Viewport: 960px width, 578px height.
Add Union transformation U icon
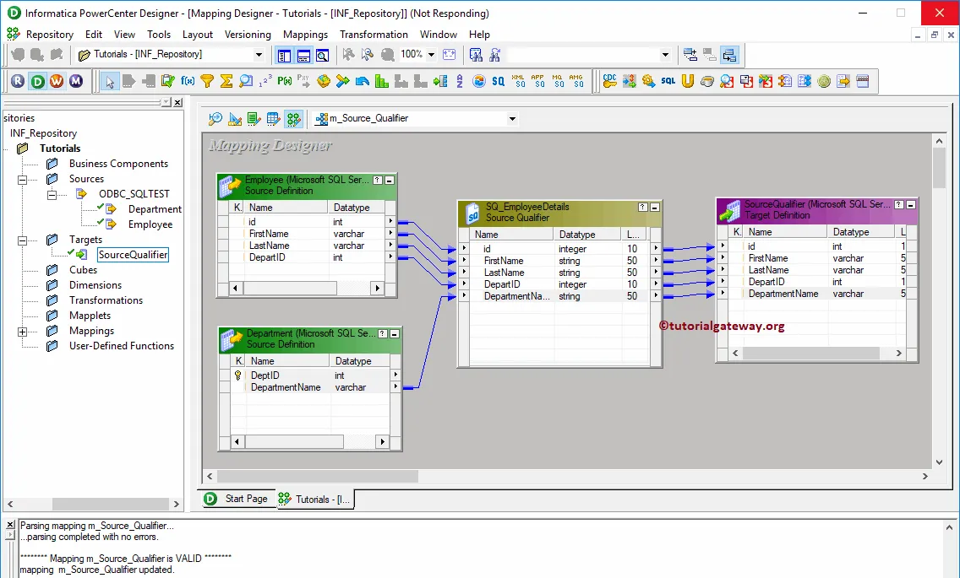(688, 81)
